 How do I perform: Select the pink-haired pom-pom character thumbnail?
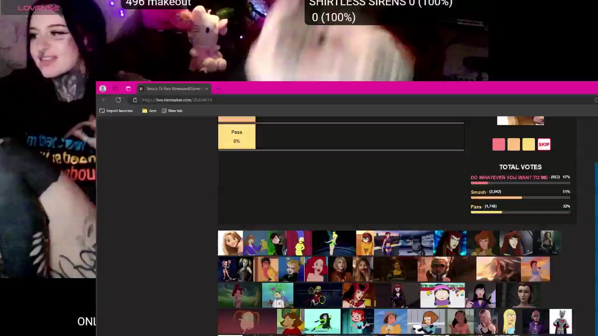click(226, 269)
